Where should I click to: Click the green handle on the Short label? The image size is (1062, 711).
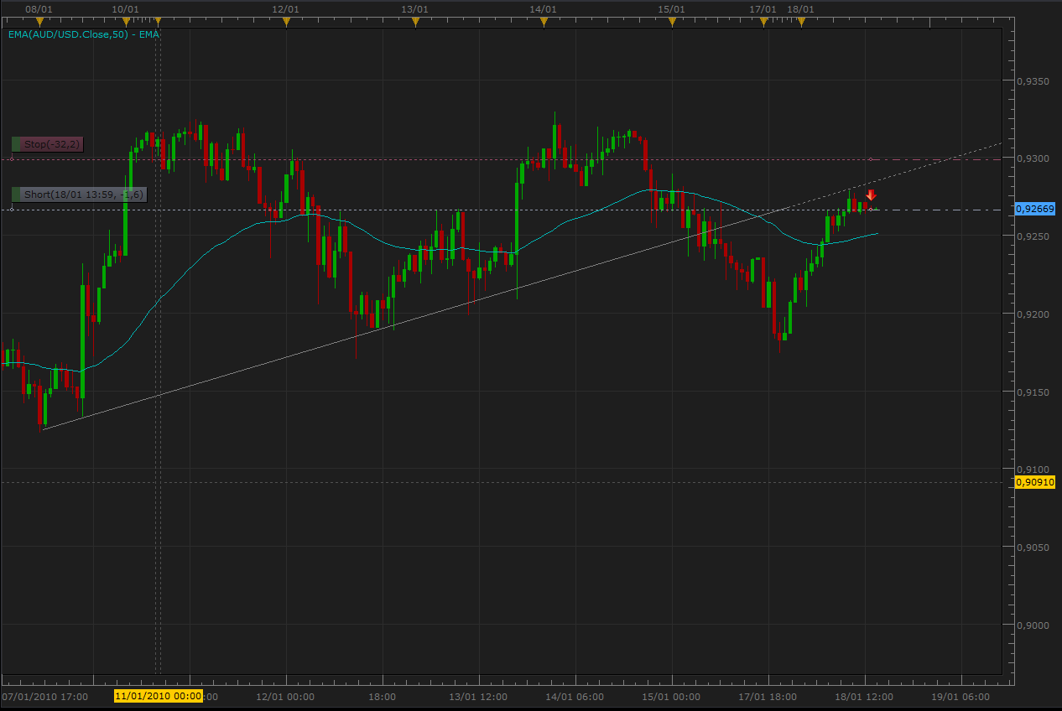click(x=18, y=195)
